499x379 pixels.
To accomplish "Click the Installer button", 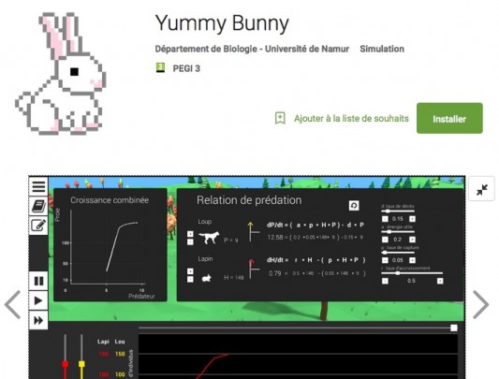I will [x=449, y=118].
